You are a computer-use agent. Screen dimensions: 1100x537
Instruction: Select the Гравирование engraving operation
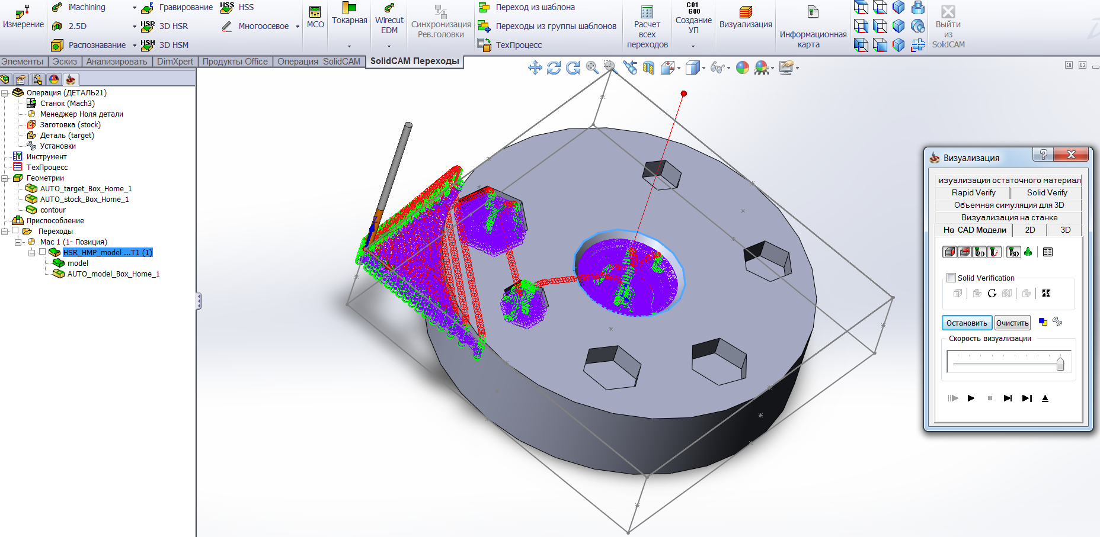[177, 7]
